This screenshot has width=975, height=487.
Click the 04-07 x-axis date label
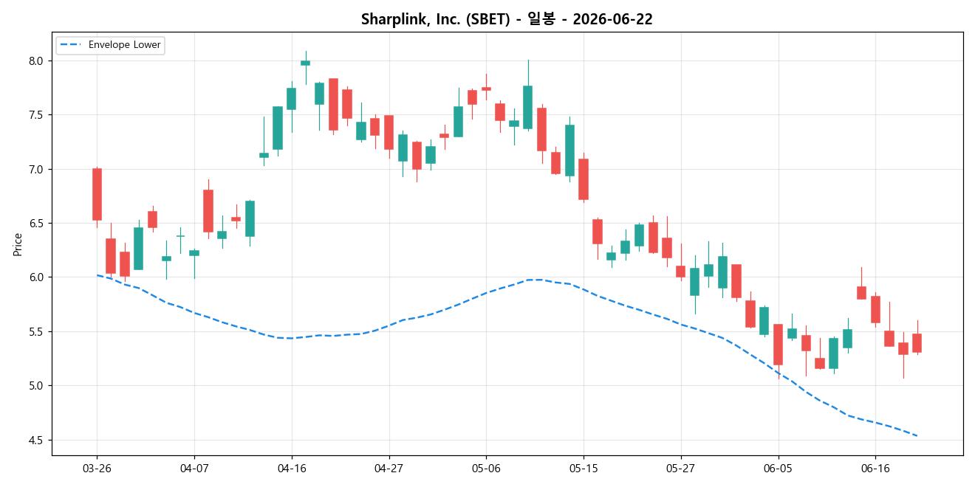pos(194,469)
